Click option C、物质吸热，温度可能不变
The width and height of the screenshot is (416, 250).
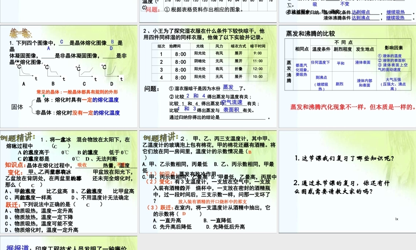pyautogui.click(x=39, y=224)
